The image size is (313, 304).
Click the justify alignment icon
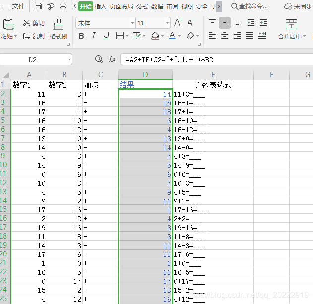[250, 36]
